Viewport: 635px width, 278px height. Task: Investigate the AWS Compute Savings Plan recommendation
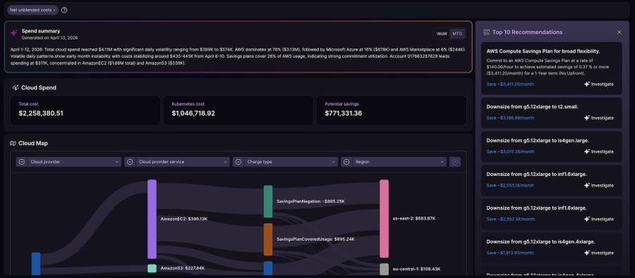point(598,84)
